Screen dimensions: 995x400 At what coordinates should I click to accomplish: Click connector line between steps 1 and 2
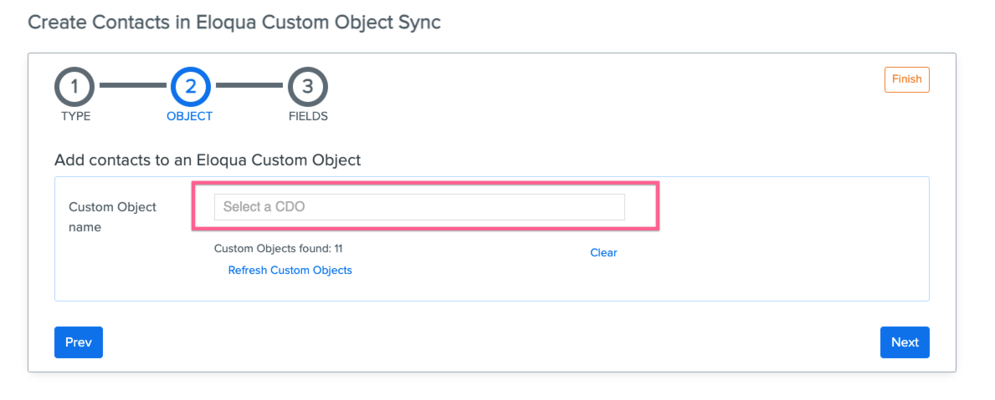click(x=132, y=85)
